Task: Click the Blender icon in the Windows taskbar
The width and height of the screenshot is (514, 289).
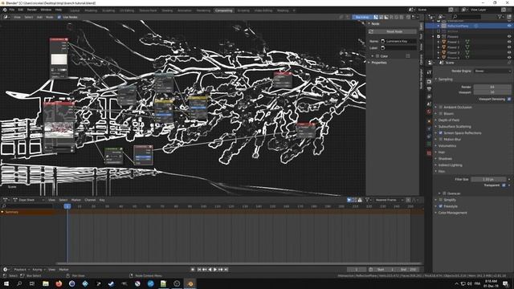Action: tap(190, 283)
